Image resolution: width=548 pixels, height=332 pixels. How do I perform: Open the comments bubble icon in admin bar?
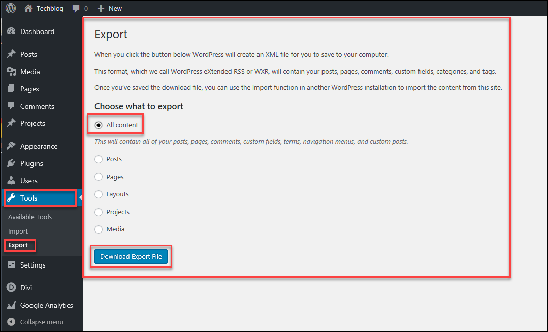point(76,9)
